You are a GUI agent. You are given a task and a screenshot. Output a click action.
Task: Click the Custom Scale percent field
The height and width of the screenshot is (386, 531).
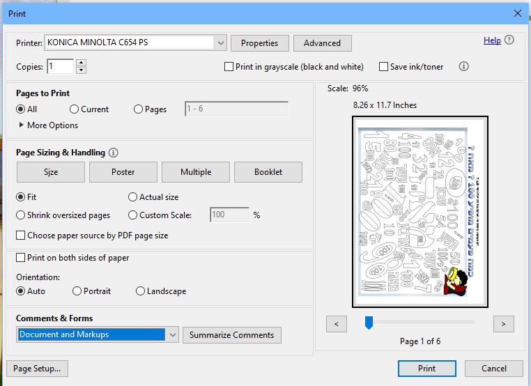(x=229, y=215)
